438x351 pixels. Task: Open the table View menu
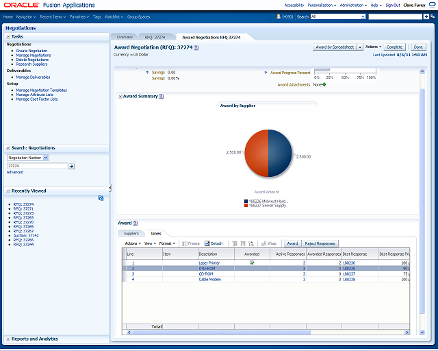click(x=150, y=243)
